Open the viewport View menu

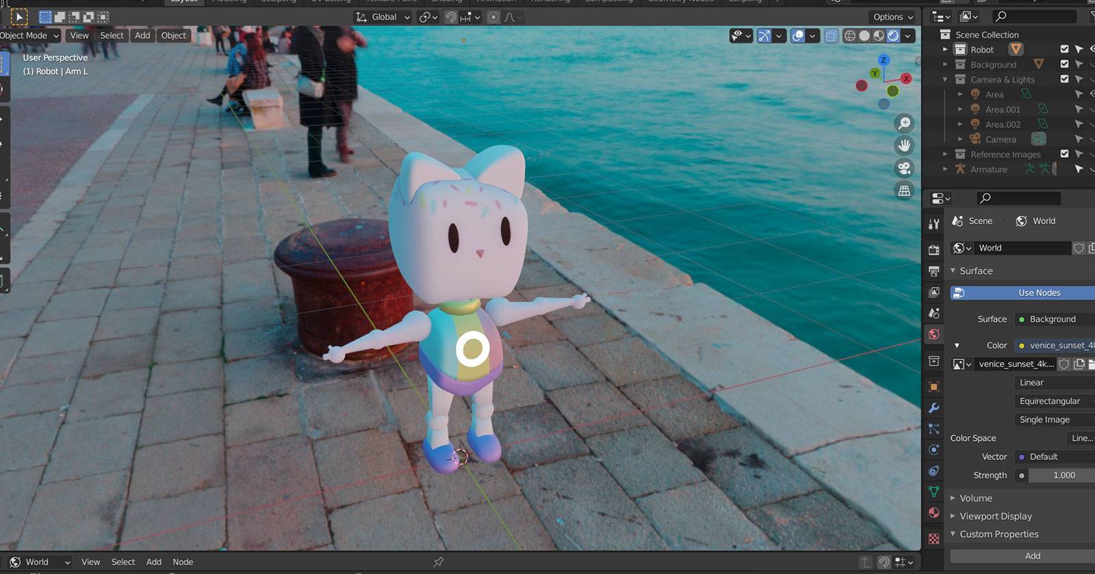(79, 36)
